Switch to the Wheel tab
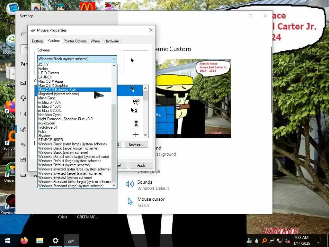The height and width of the screenshot is (247, 329). pos(95,41)
